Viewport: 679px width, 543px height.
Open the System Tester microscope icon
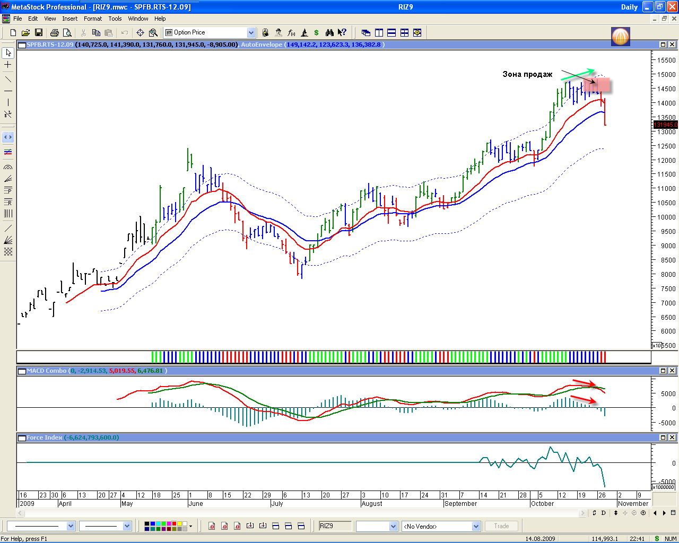pos(304,32)
